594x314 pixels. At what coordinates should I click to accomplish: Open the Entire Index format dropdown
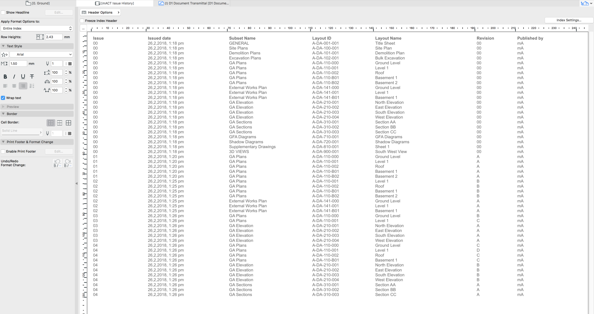(37, 28)
